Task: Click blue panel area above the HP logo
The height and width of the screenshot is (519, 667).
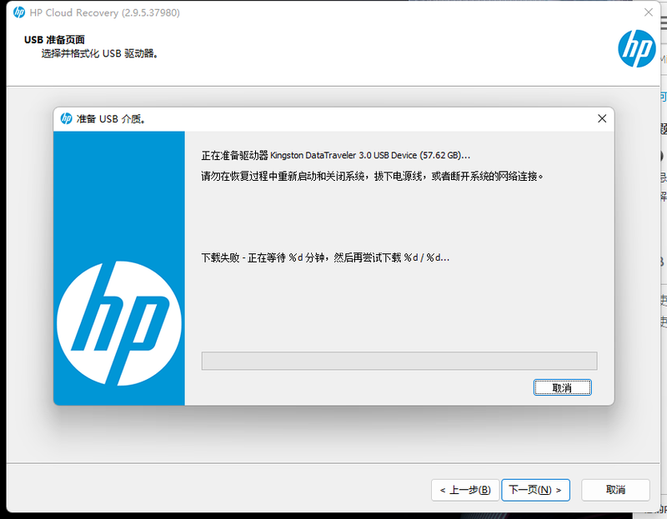Action: pyautogui.click(x=119, y=183)
